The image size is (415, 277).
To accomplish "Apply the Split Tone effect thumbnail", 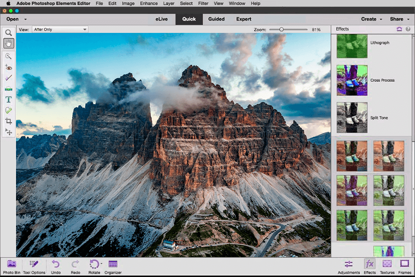I will (352, 117).
